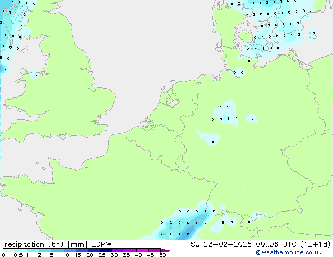Pick the 10–15 mm legend color swatch
Image resolution: width=333 pixels, height=257 pixels.
pos(69,250)
